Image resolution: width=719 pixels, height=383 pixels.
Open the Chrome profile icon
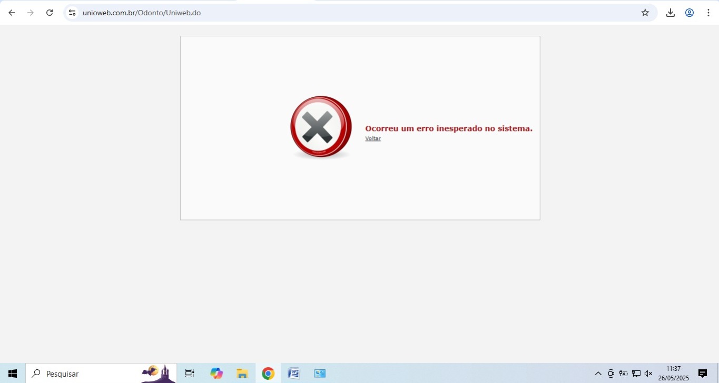(x=690, y=13)
